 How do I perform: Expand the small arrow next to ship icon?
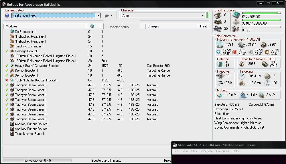(111, 16)
